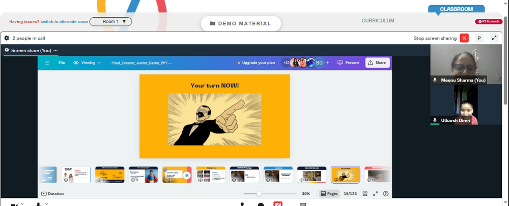509x206 pixels.
Task: Click mic icon next to Meenu Sharma
Action: click(x=435, y=80)
